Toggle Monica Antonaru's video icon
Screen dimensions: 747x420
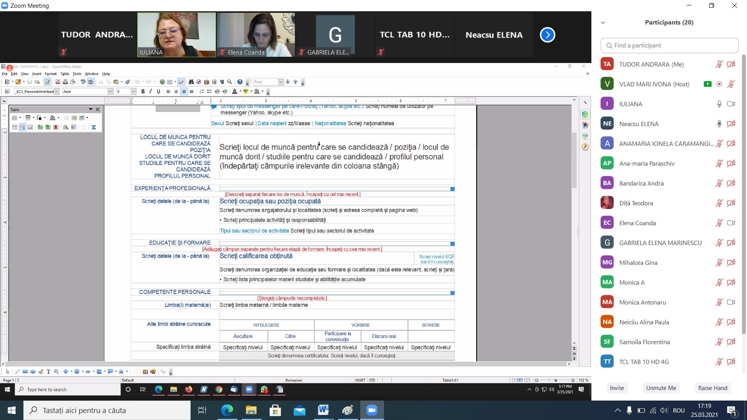(731, 302)
